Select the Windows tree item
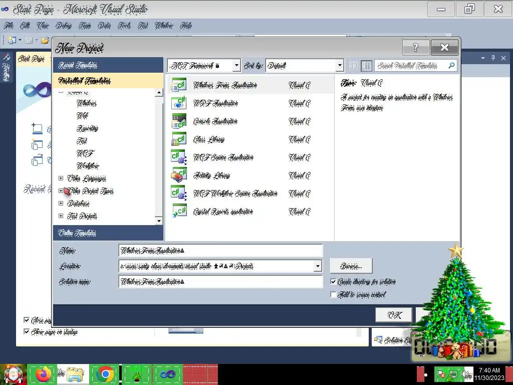Viewport: 513px width, 385px height. (x=87, y=103)
